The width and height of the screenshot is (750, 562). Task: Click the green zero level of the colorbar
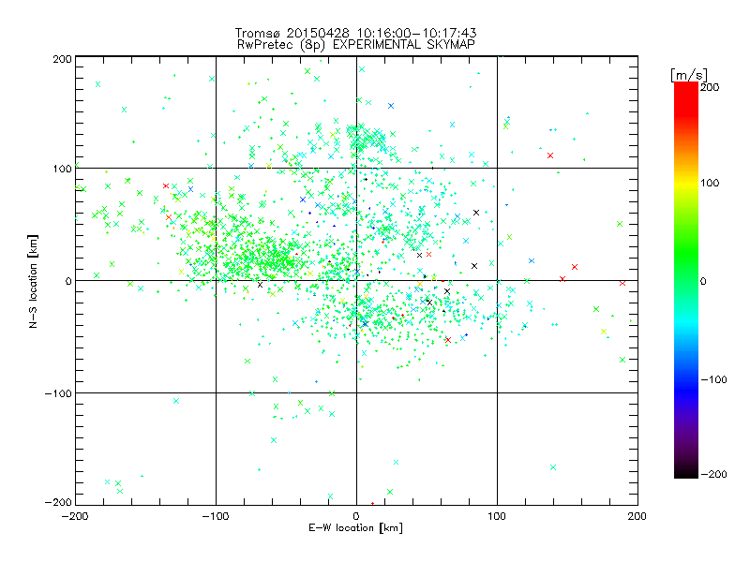[686, 280]
